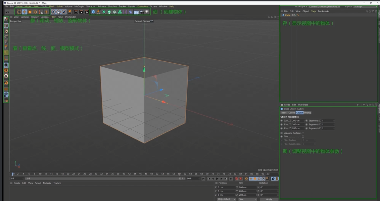Screen dimensions: 380x201
Task: Toggle the Enable Snap magnet icon
Action: pos(6,83)
